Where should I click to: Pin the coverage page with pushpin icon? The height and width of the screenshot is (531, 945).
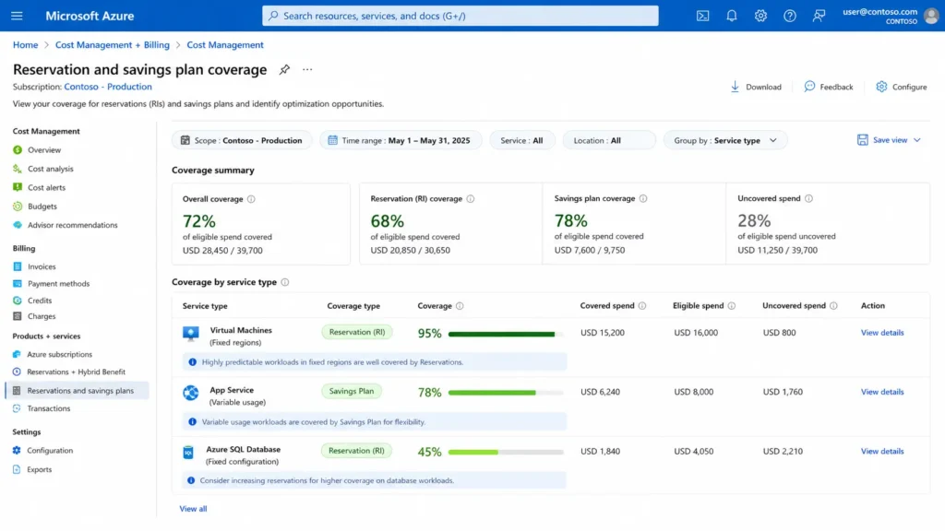[284, 70]
